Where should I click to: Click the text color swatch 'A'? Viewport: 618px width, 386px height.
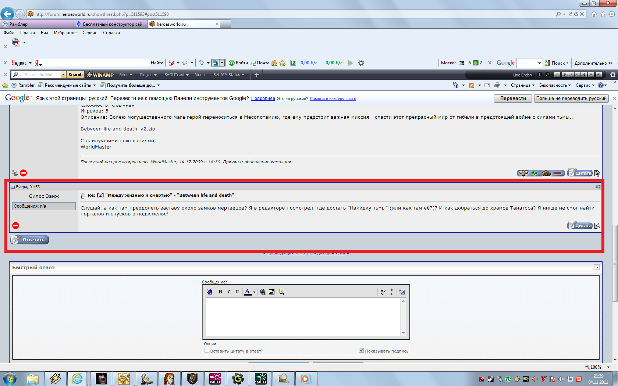[248, 292]
